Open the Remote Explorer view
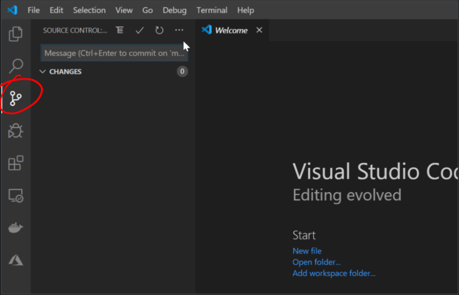The height and width of the screenshot is (295, 459). click(x=16, y=195)
